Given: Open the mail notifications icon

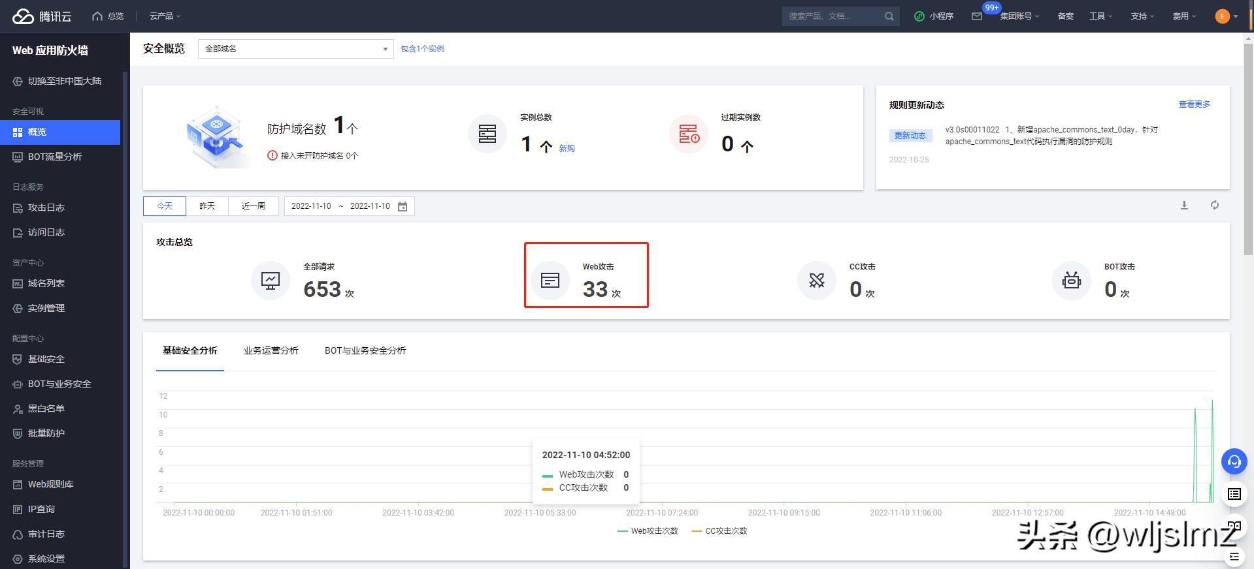Looking at the screenshot, I should point(976,16).
